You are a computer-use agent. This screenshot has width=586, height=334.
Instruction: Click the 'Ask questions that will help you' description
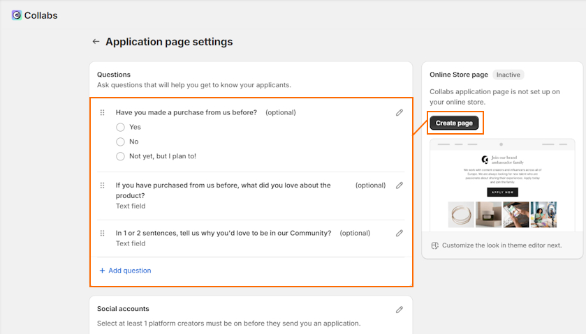[194, 85]
